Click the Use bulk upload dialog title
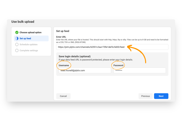 pyautogui.click(x=23, y=22)
